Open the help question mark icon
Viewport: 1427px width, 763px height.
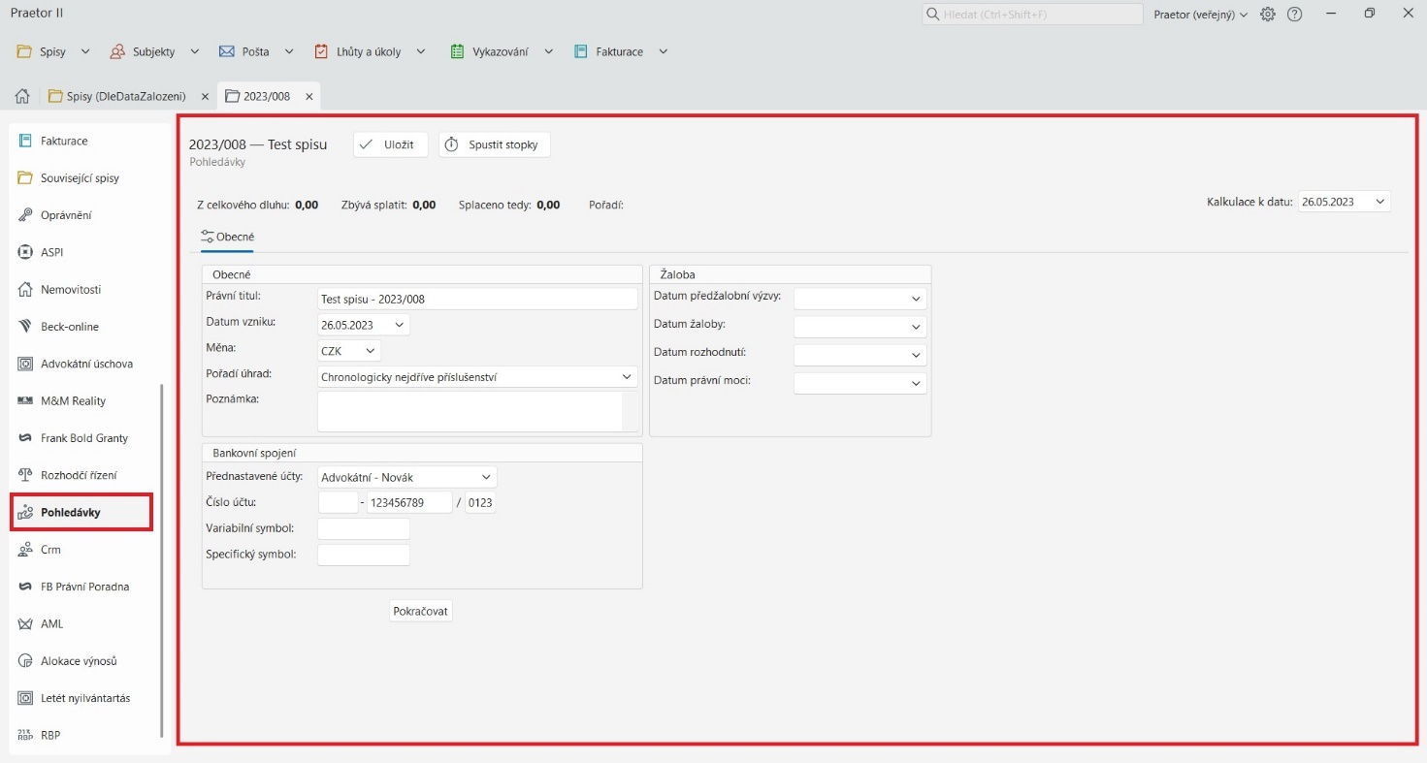[x=1294, y=15]
